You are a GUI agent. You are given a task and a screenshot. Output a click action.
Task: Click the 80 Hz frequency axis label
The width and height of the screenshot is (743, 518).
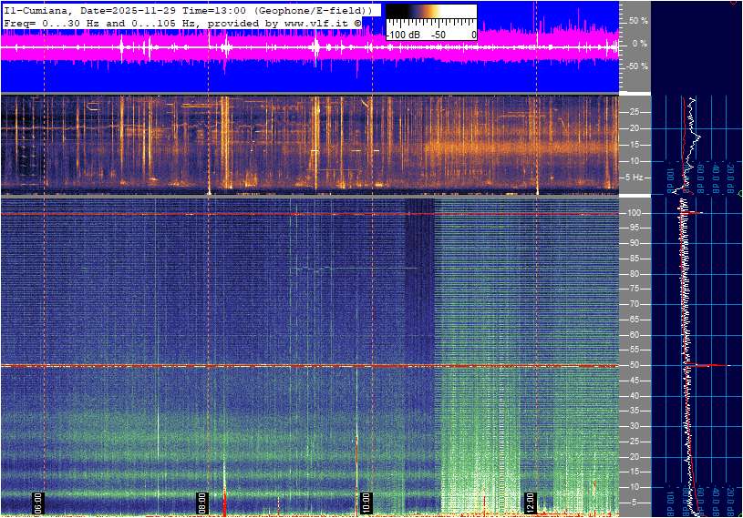pyautogui.click(x=635, y=274)
